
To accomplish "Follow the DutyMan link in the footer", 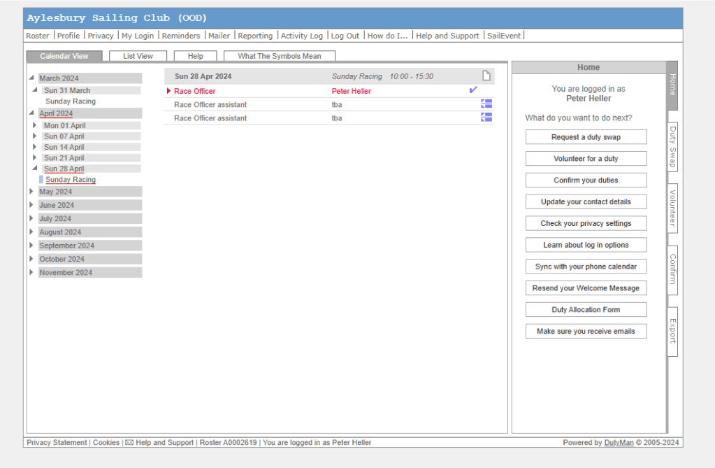I will coord(619,443).
